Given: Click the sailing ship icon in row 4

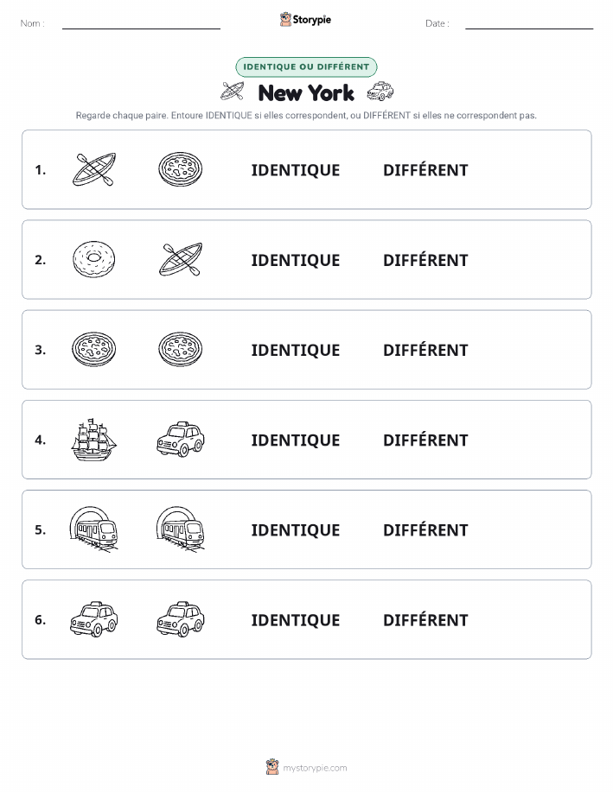Looking at the screenshot, I should (94, 440).
